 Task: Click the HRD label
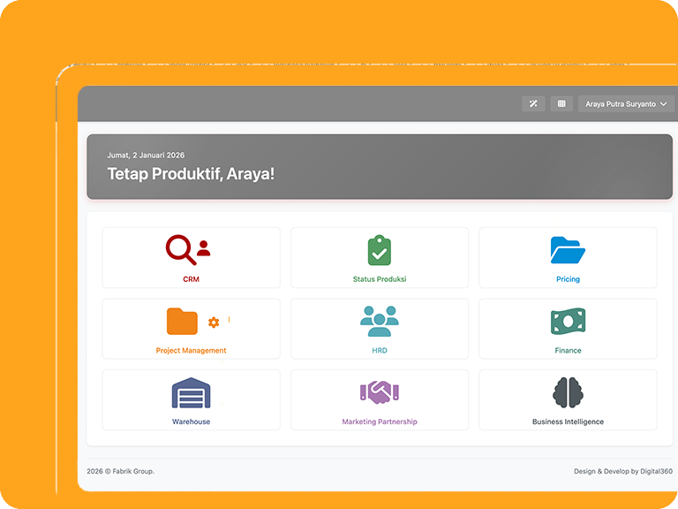[380, 351]
